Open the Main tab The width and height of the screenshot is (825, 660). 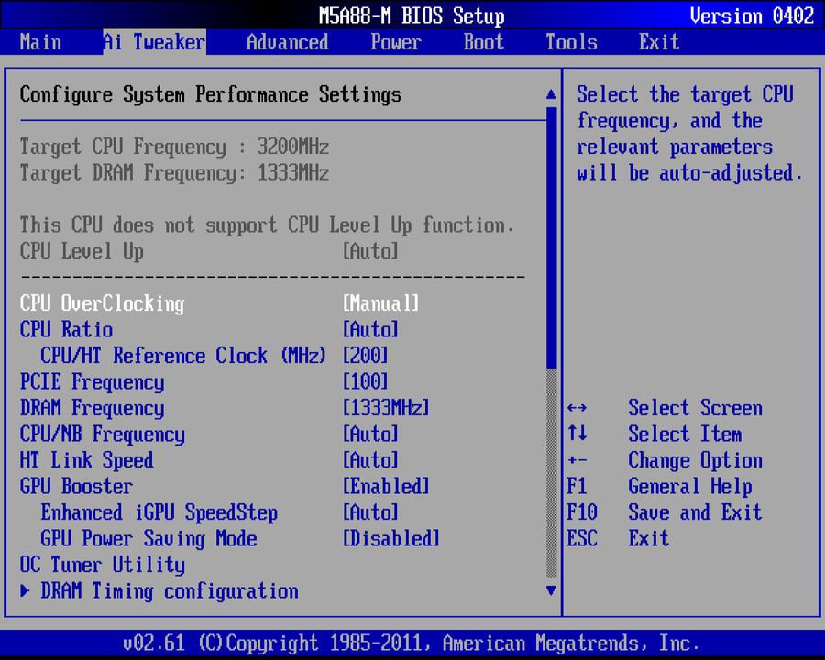pos(40,42)
